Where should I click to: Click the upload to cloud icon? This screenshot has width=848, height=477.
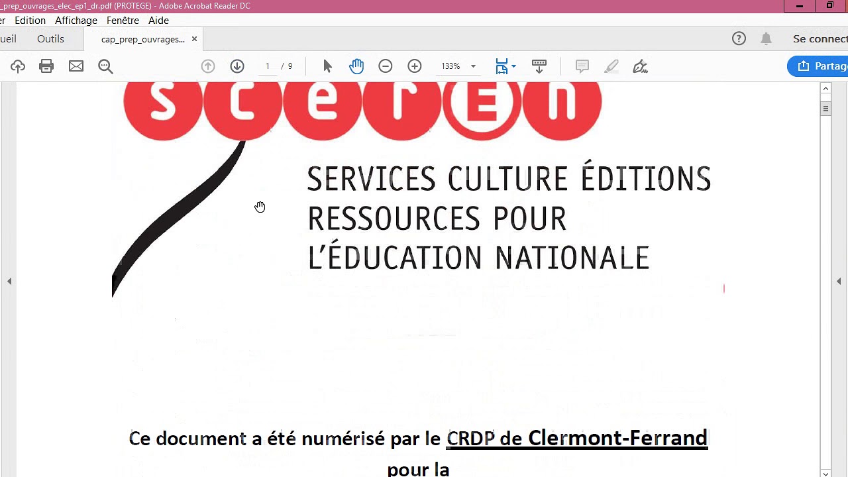(18, 66)
